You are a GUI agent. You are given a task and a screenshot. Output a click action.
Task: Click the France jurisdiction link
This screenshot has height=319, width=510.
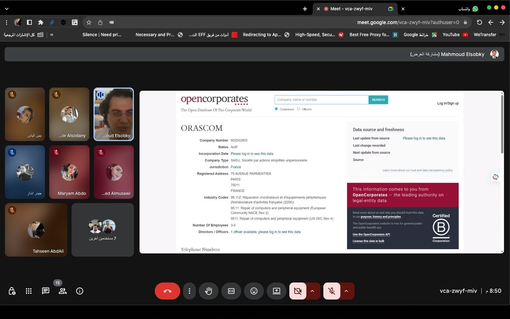[x=236, y=167]
